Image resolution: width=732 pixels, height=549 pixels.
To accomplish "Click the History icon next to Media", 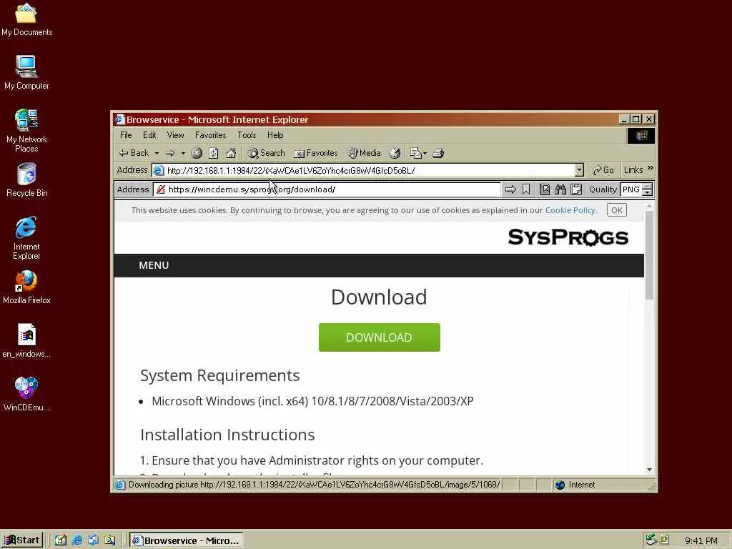I will (x=395, y=153).
